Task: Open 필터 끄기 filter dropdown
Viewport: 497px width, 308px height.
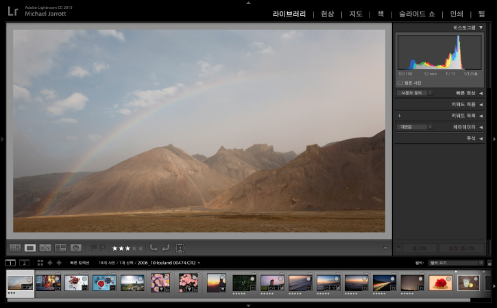Action: [x=456, y=263]
